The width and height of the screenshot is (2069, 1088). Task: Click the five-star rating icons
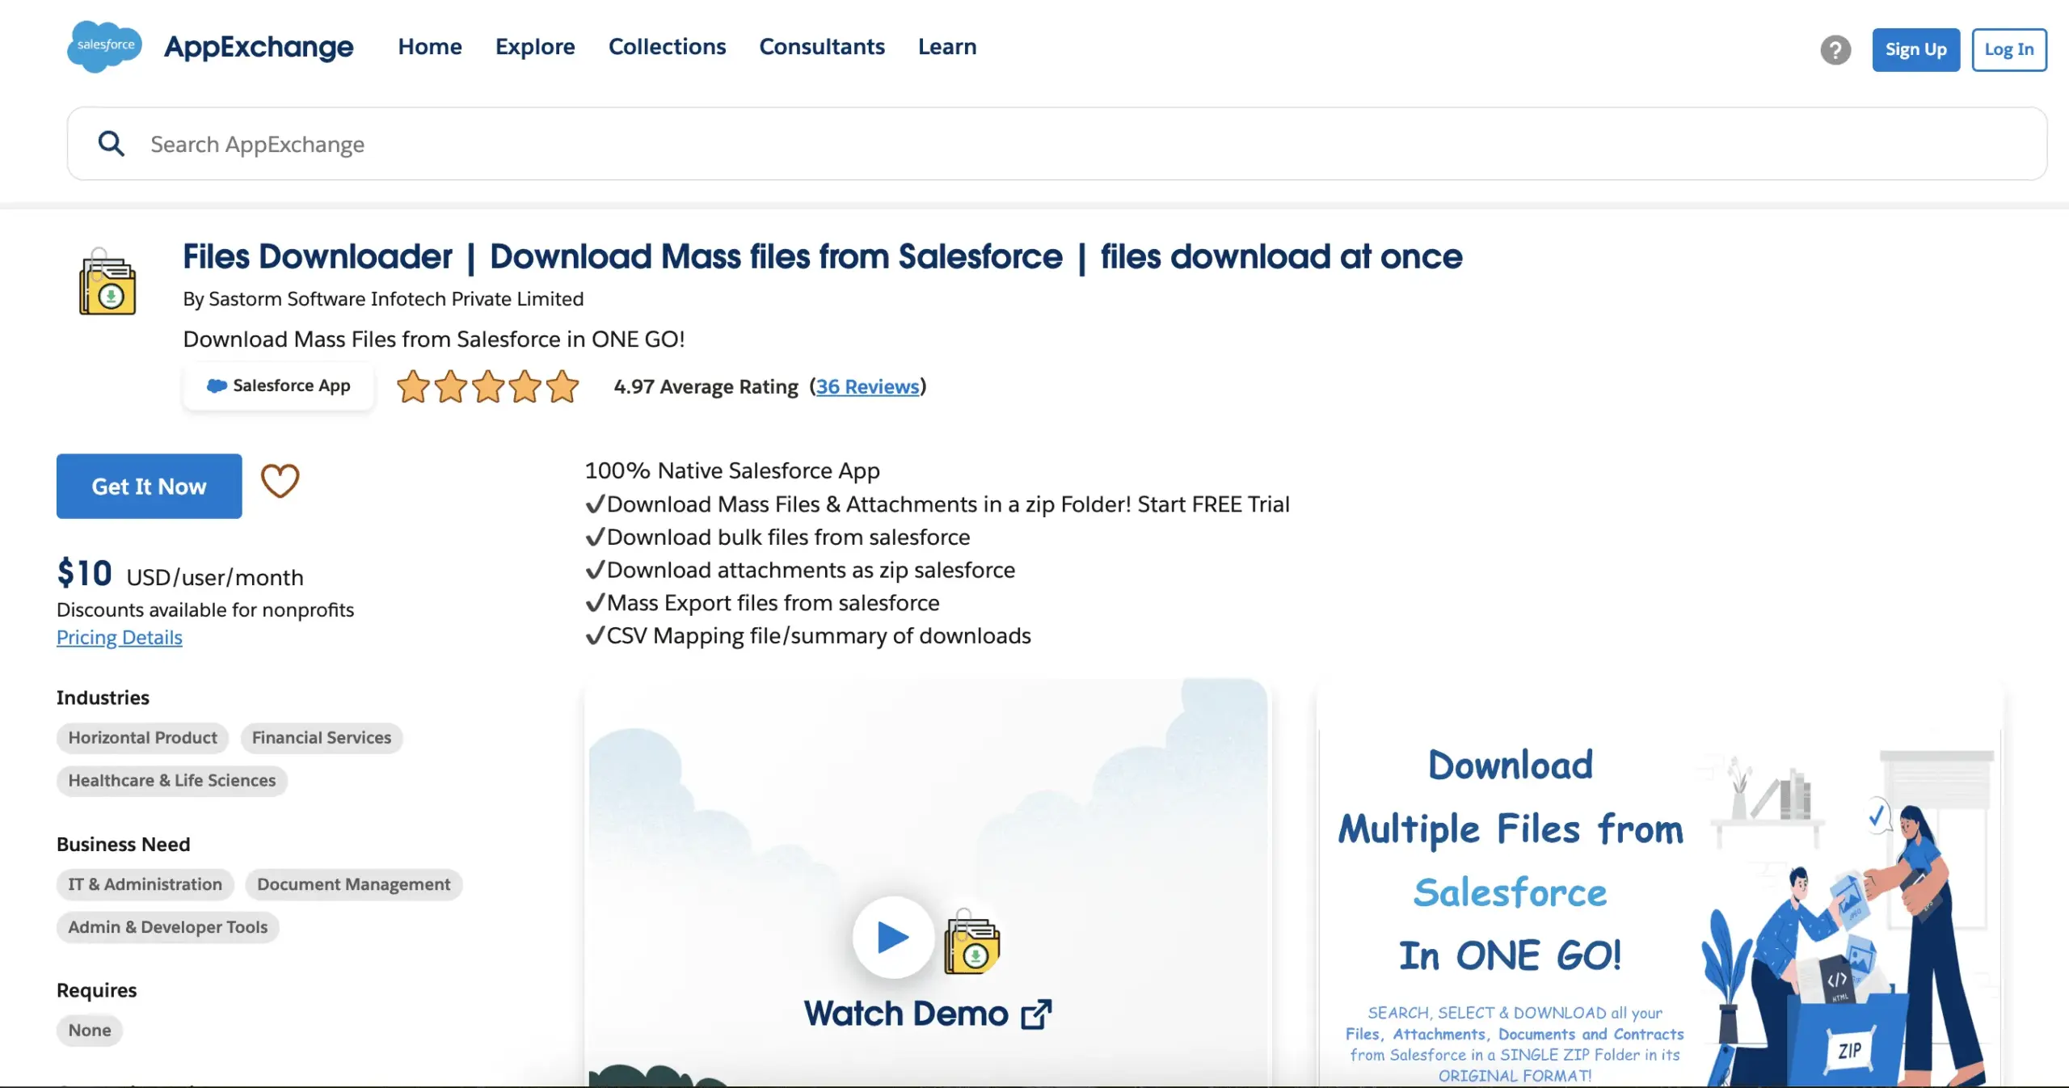pos(487,386)
